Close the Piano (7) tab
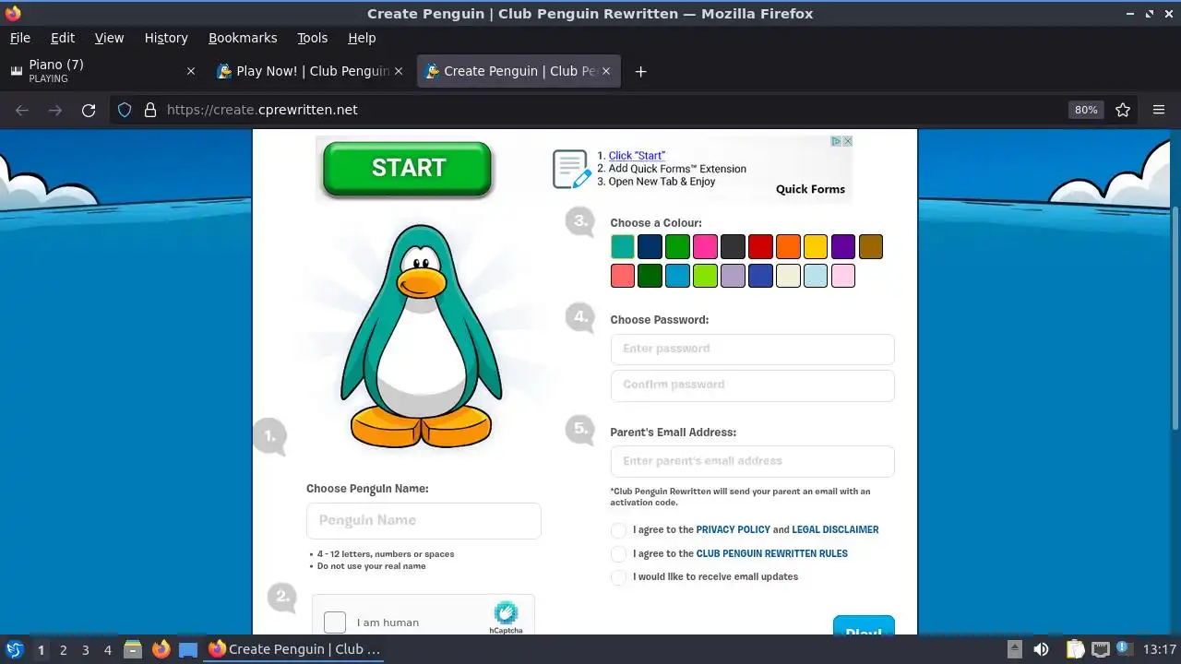 (191, 71)
